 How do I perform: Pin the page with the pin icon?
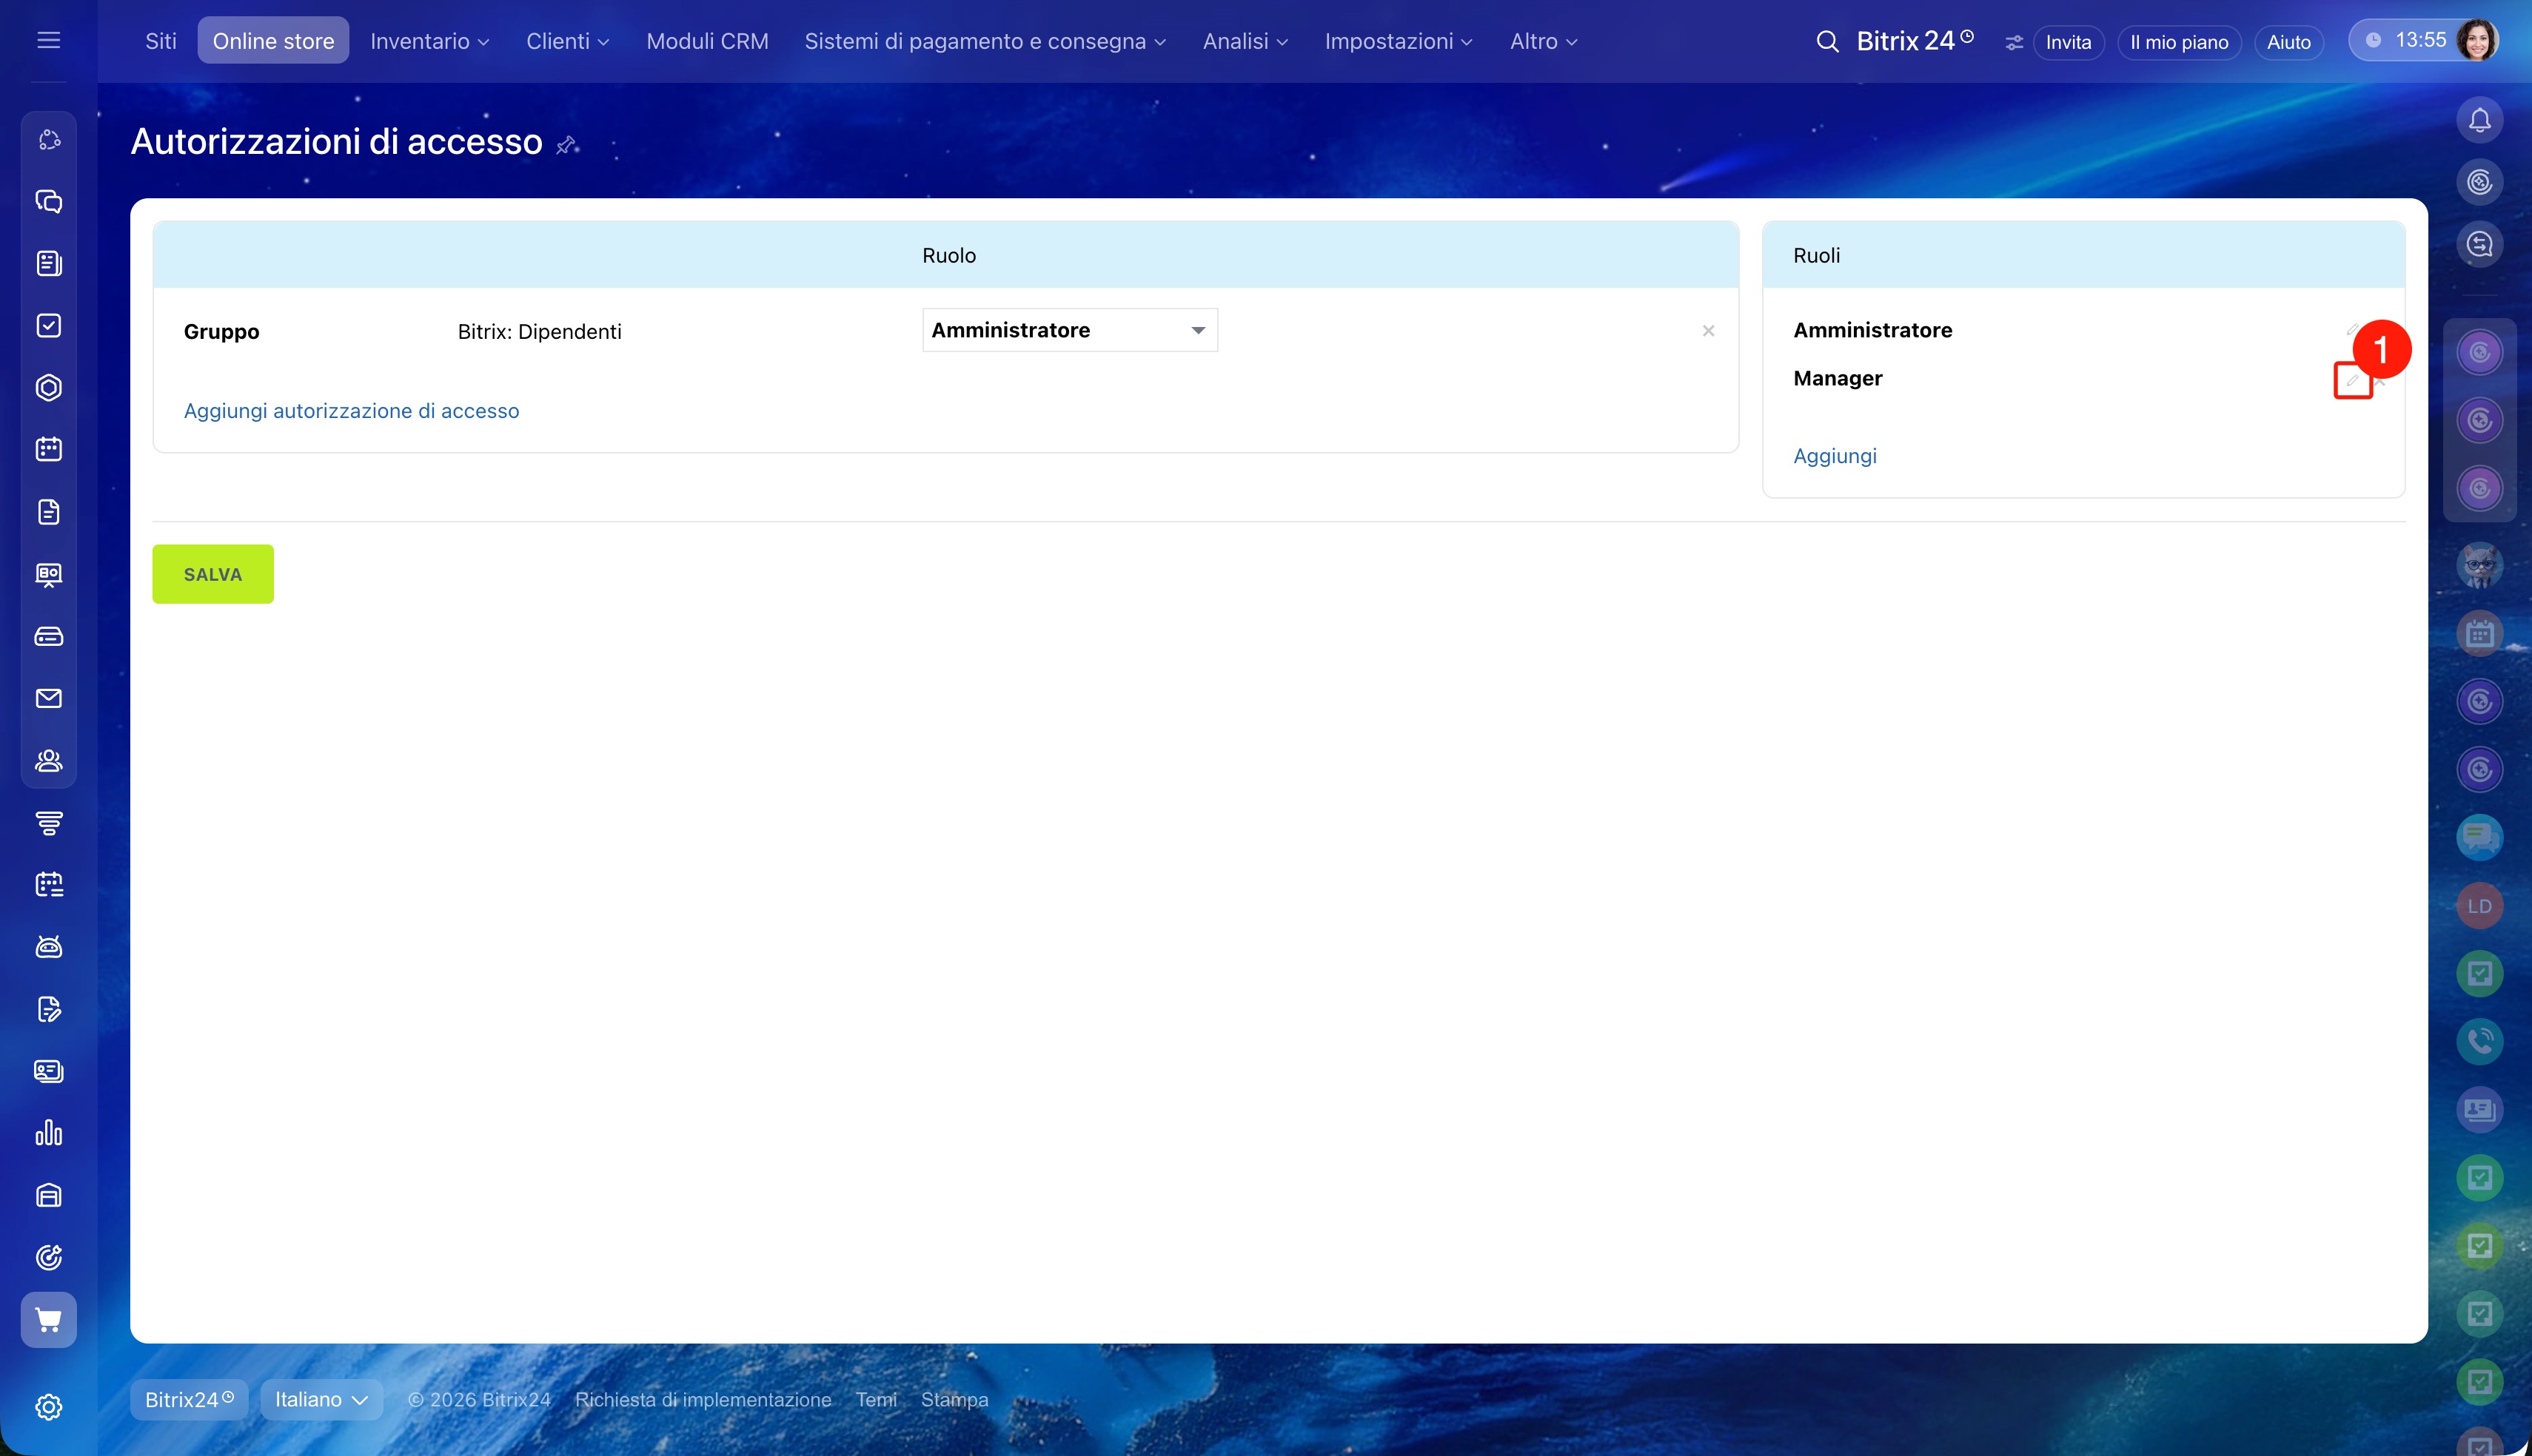point(566,145)
